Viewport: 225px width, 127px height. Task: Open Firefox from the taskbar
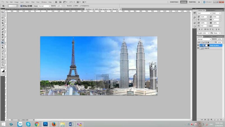(x=54, y=124)
